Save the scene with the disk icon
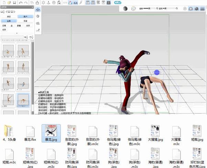Screen dimensions: 207x168 14,2
